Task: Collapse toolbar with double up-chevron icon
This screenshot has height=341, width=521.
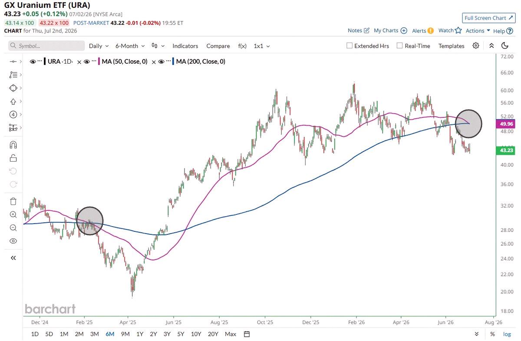Action: coord(491,45)
